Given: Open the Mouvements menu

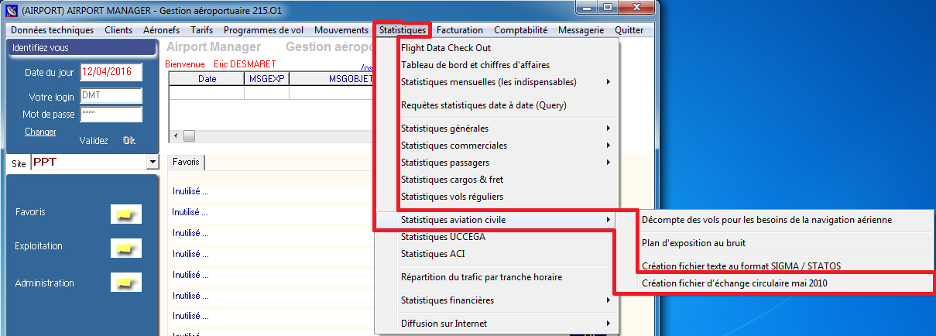Looking at the screenshot, I should [341, 30].
